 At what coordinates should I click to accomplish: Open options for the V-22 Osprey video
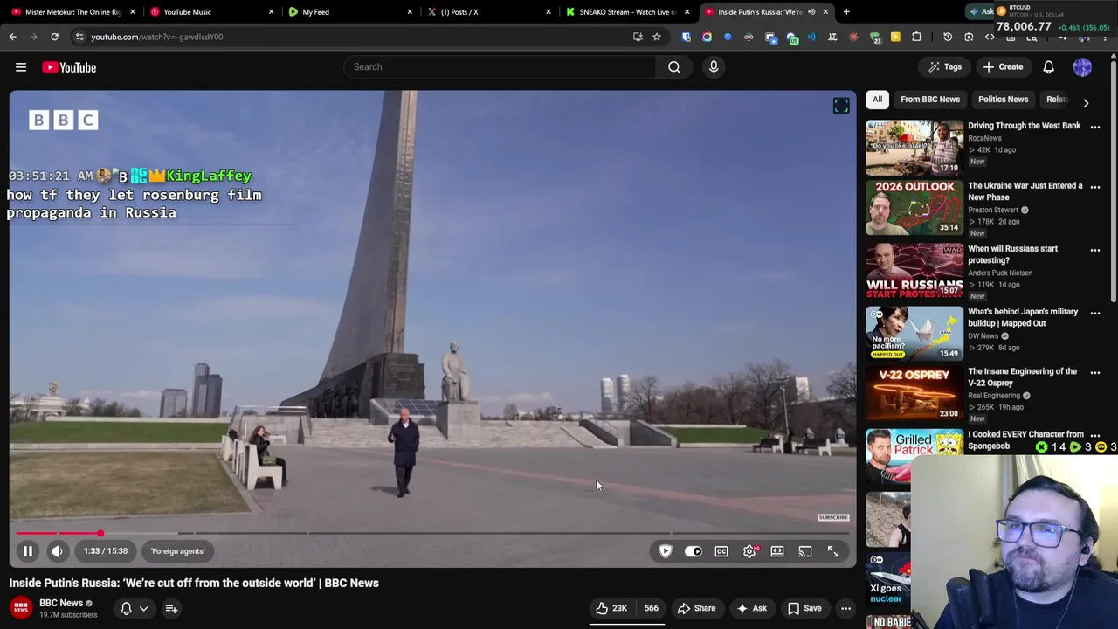1095,372
